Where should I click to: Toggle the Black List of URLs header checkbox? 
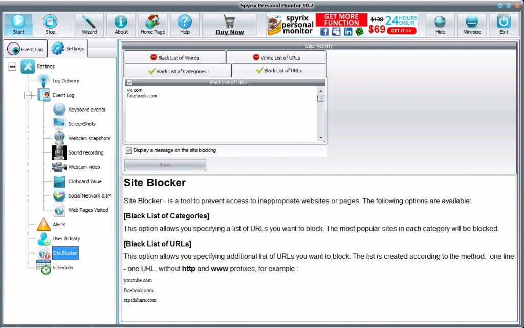click(129, 82)
